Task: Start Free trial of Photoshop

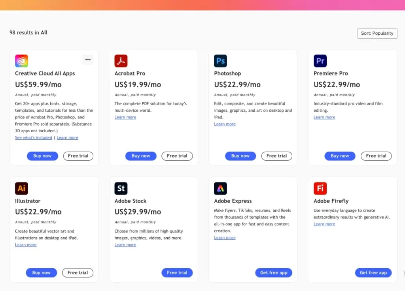Action: click(276, 156)
